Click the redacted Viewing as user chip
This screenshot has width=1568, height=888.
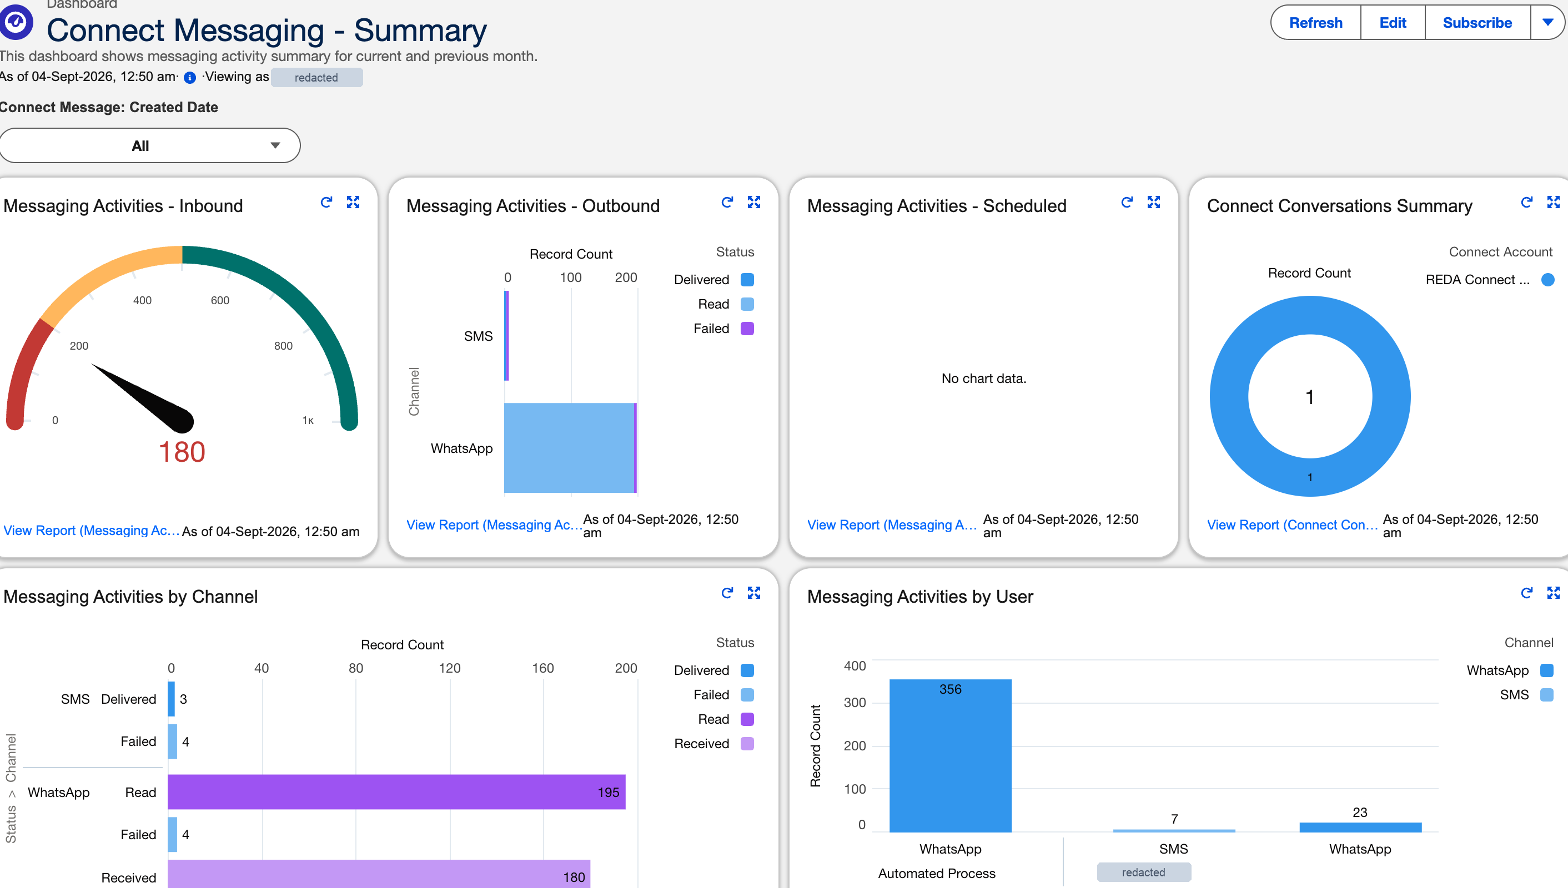point(316,78)
